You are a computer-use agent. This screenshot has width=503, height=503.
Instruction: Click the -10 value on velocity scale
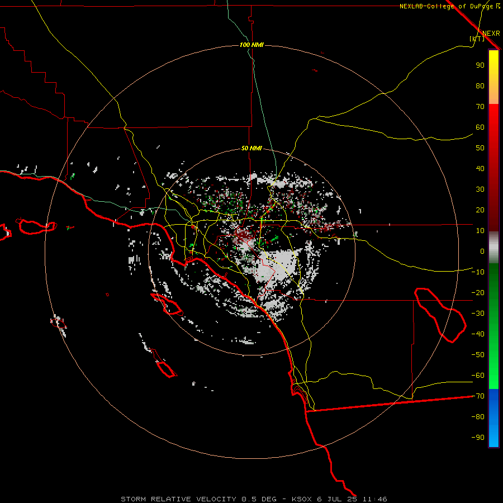tap(478, 272)
